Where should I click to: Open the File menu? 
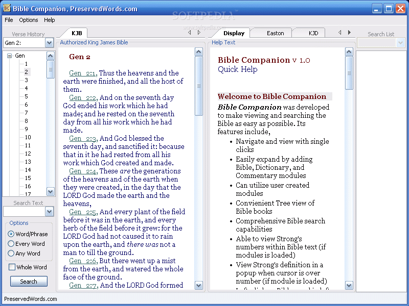tap(9, 20)
